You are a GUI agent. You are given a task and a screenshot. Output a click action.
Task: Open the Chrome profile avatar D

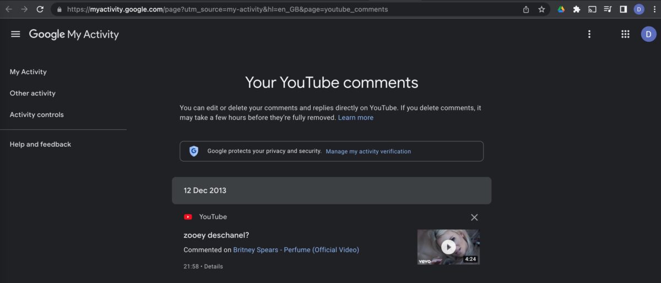pyautogui.click(x=639, y=9)
